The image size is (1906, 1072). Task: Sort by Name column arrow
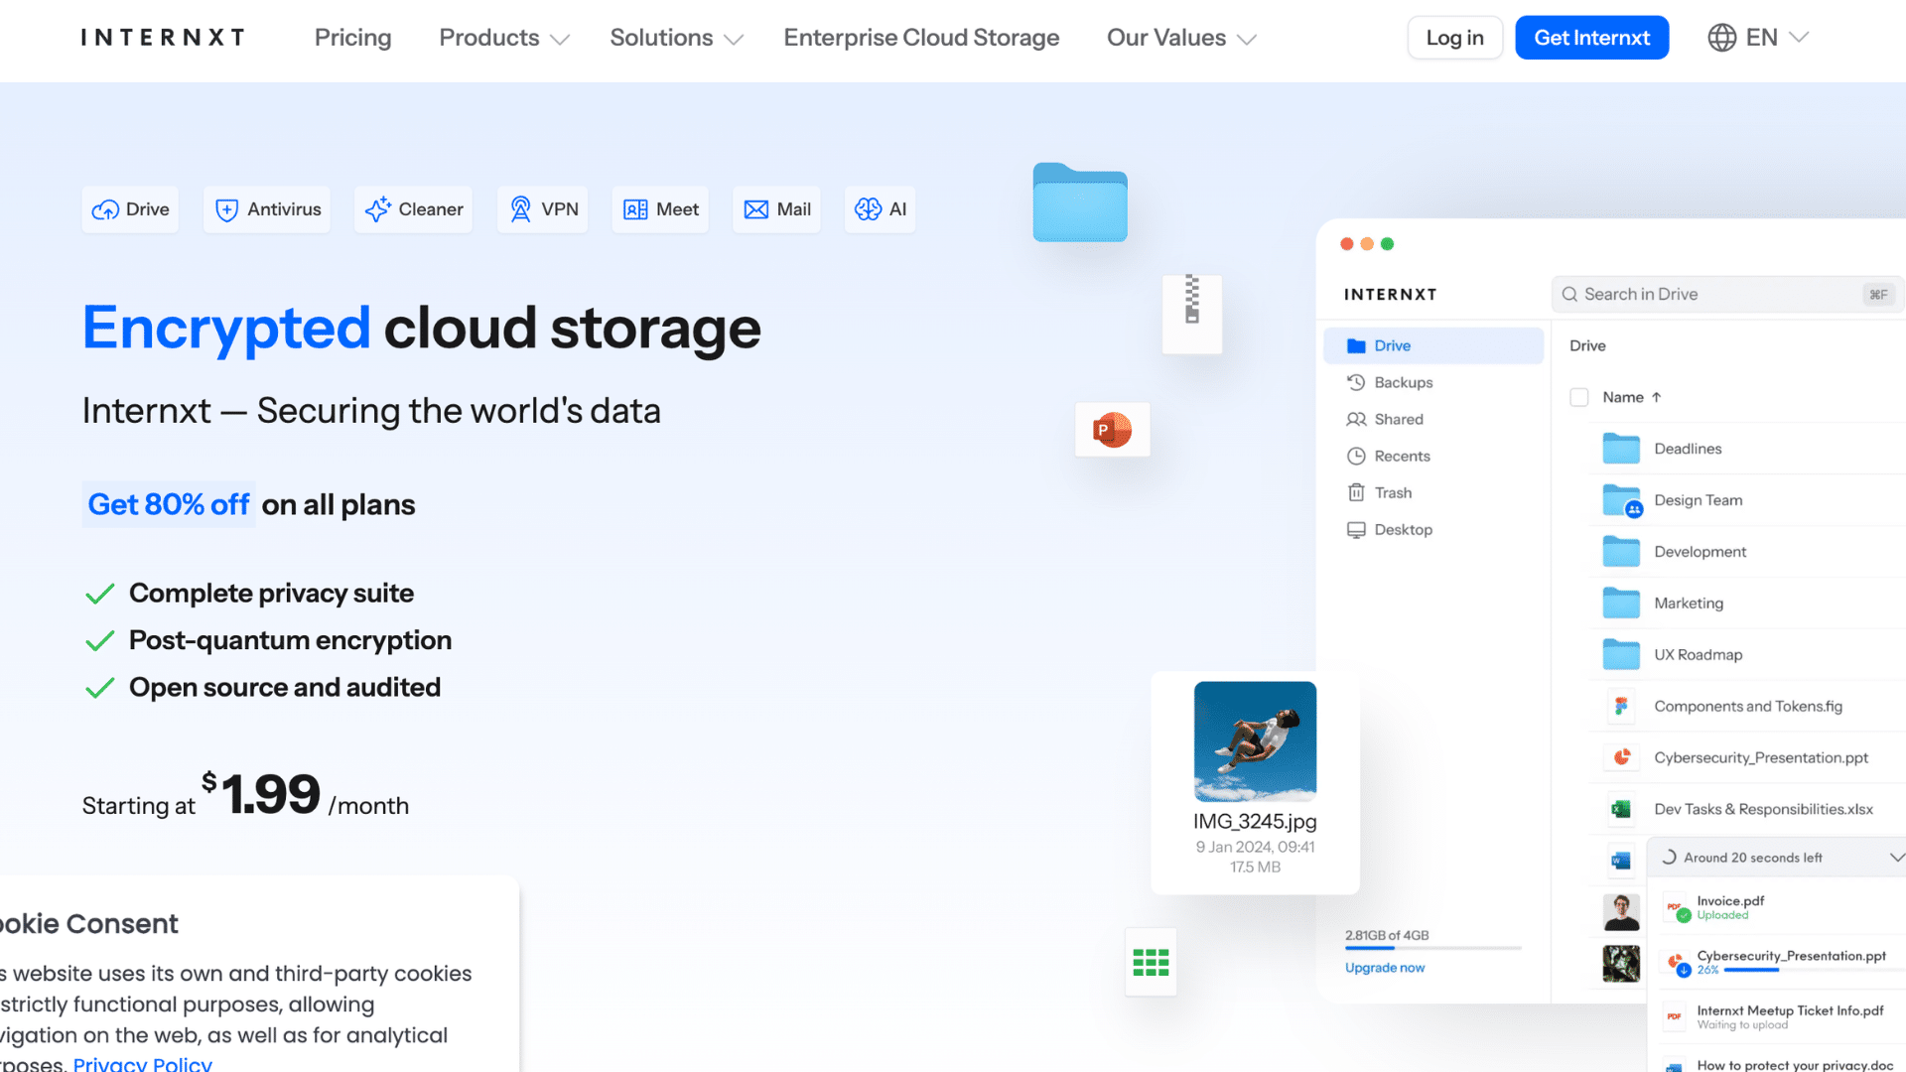[x=1656, y=397]
